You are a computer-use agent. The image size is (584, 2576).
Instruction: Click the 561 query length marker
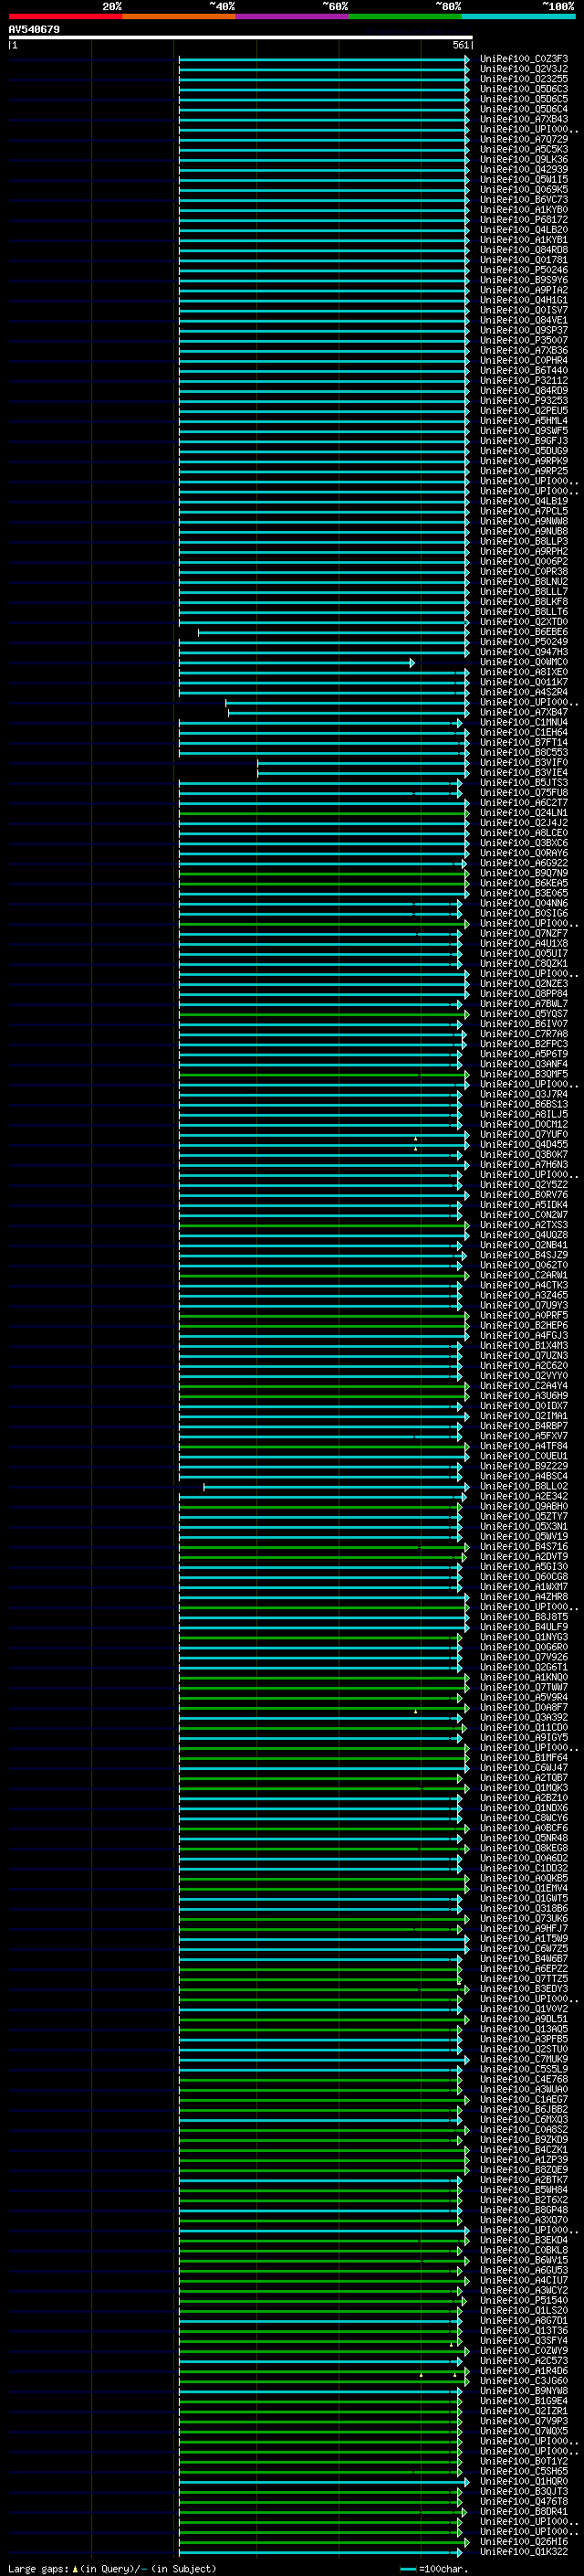pos(460,45)
